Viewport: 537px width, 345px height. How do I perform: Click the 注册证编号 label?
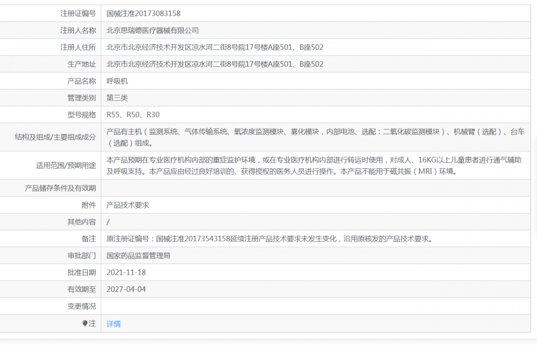(78, 13)
